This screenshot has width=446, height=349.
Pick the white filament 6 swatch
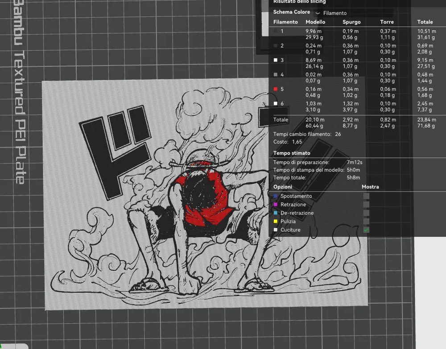point(276,104)
